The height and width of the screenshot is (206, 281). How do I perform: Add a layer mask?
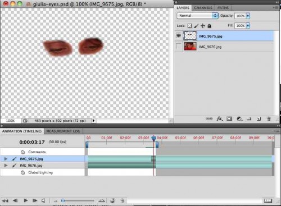[229, 118]
